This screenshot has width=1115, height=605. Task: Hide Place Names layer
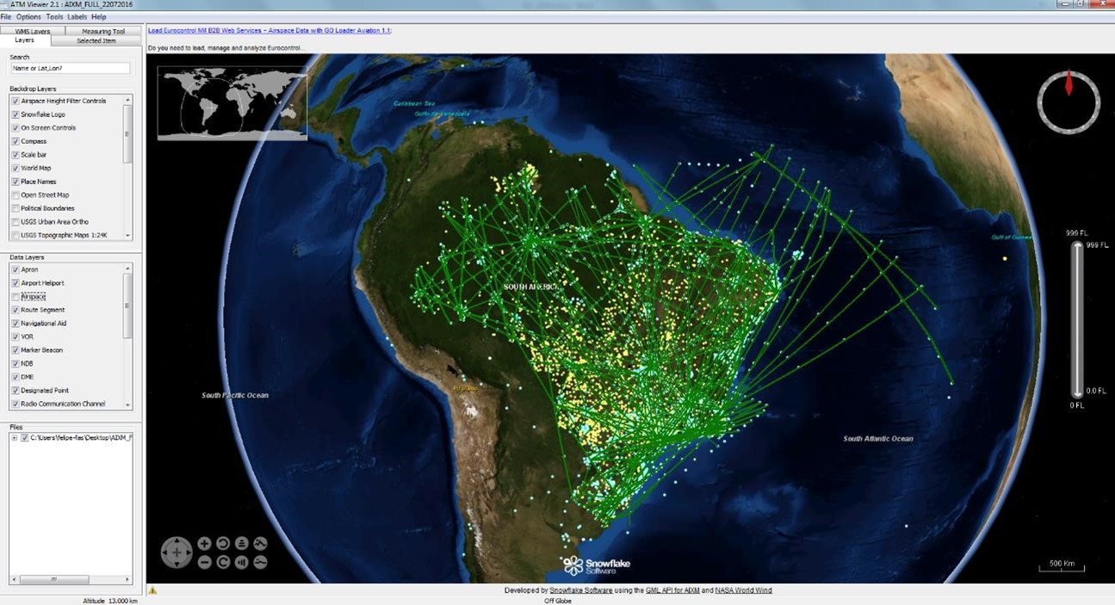click(15, 182)
